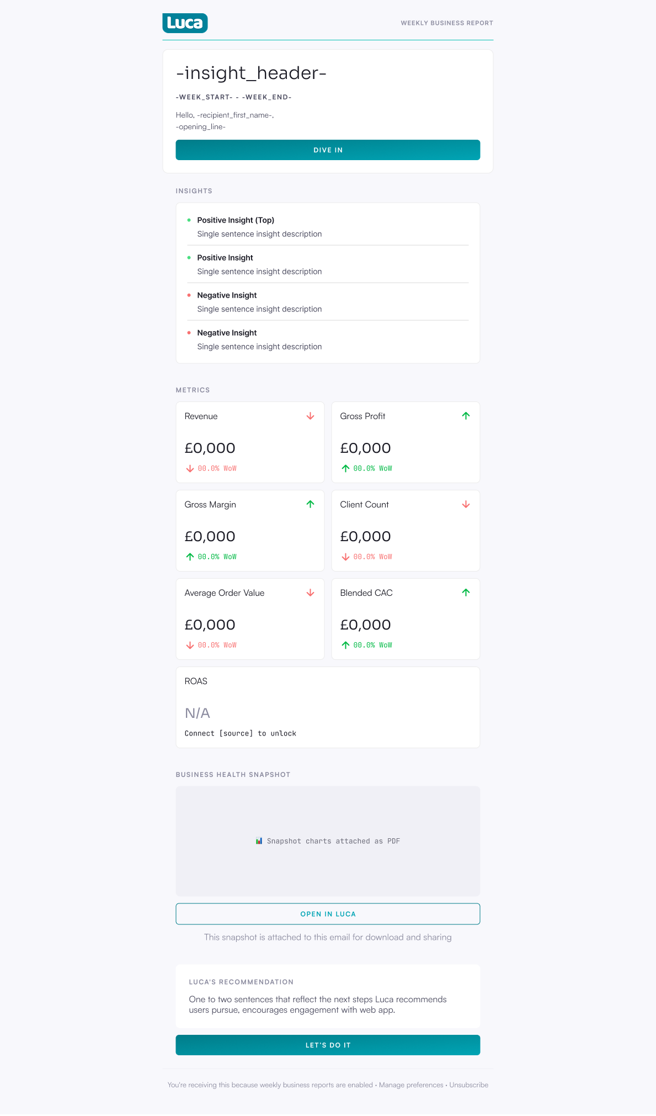
Task: Click the bar chart icon in snapshot placeholder
Action: coord(259,841)
